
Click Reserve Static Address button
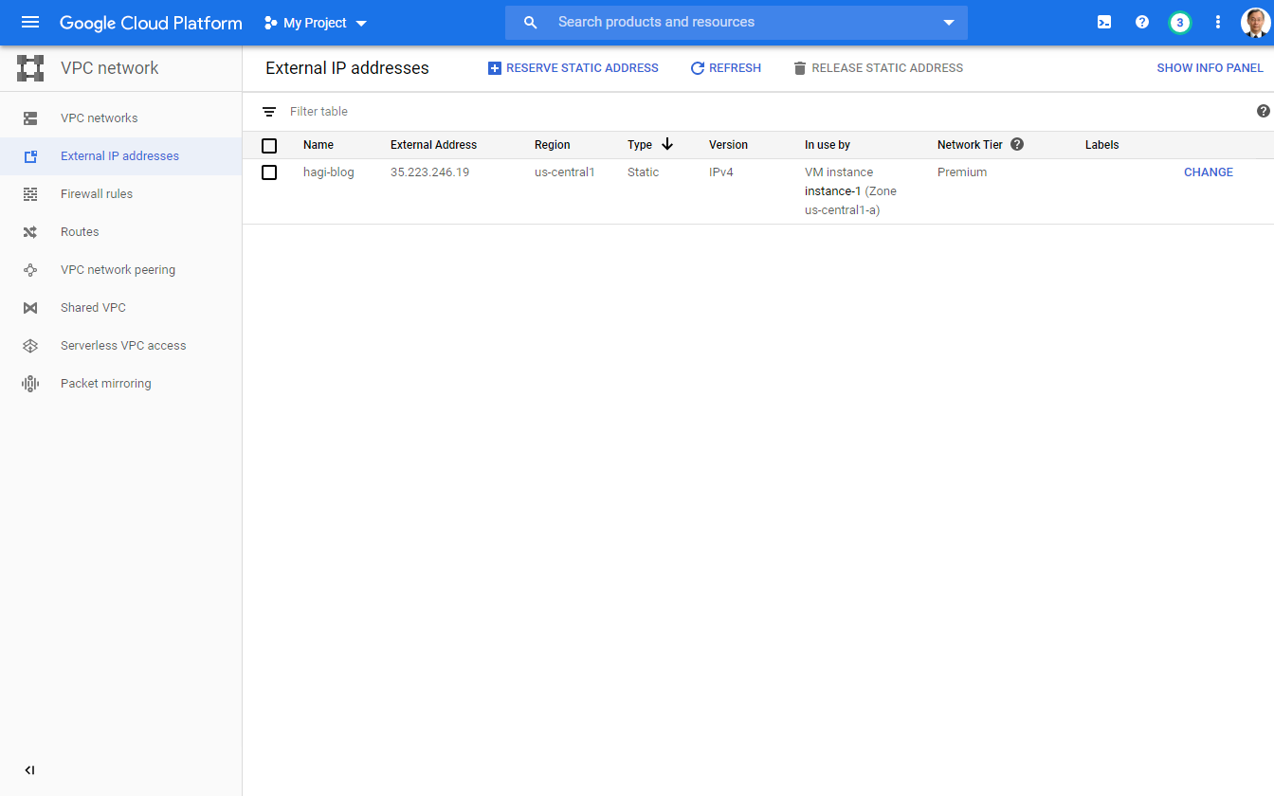coord(573,68)
